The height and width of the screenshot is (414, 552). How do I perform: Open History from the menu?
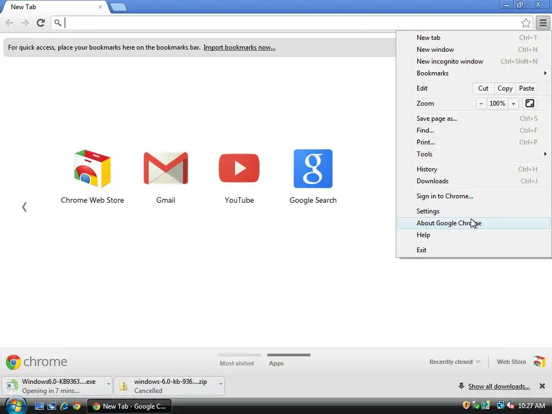474,169
